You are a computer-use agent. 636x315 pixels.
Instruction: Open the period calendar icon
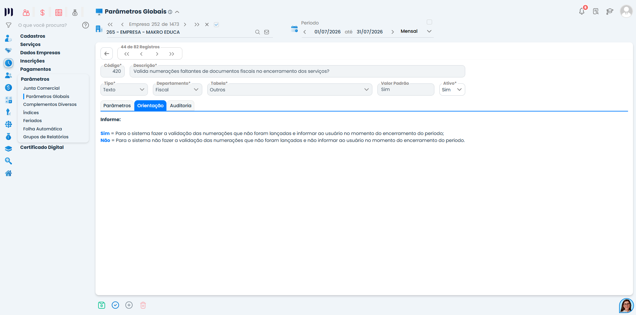tap(294, 29)
